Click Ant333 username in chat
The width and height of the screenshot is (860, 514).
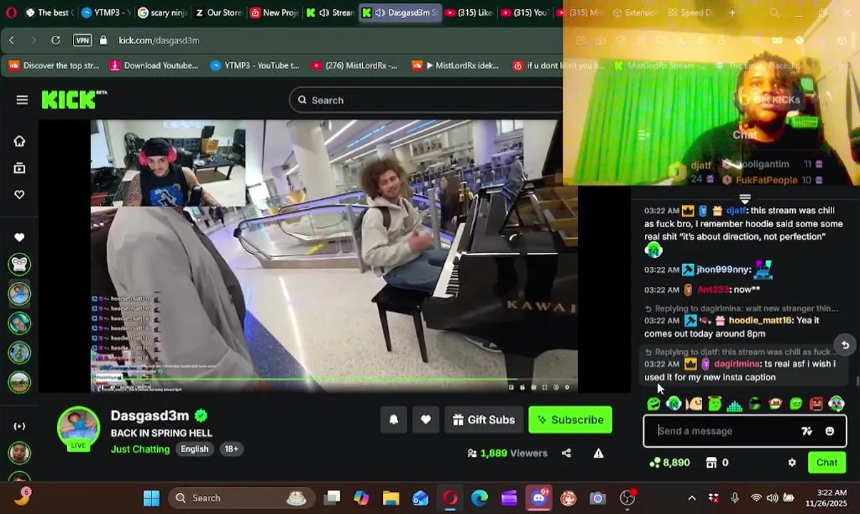(713, 290)
